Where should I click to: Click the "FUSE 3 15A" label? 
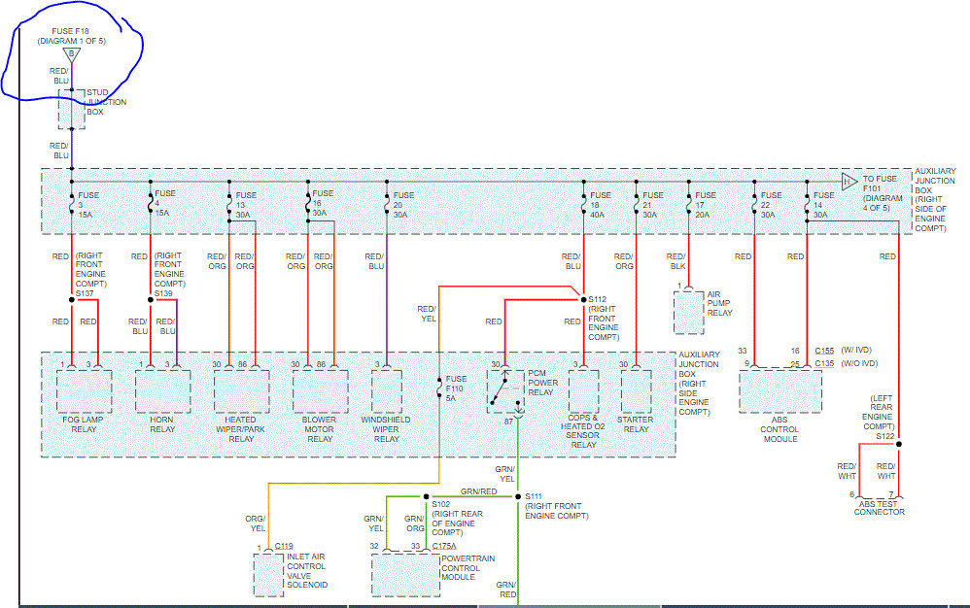pyautogui.click(x=88, y=205)
